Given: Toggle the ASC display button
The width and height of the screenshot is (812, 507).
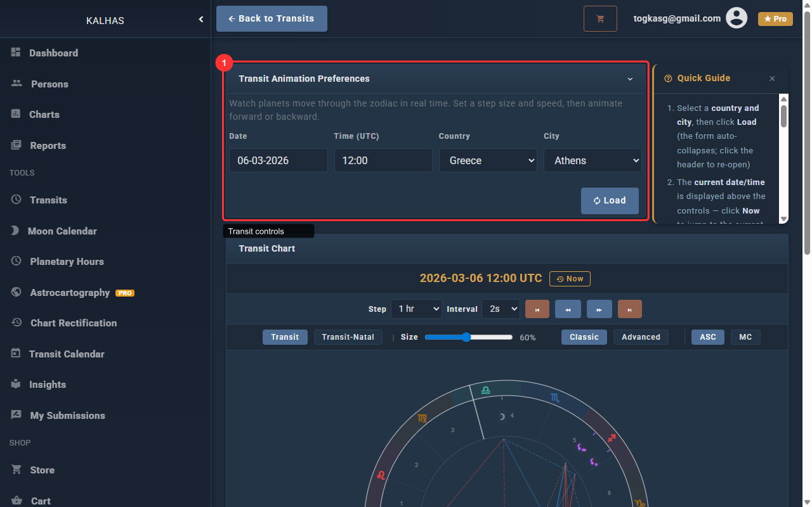Looking at the screenshot, I should [x=707, y=337].
